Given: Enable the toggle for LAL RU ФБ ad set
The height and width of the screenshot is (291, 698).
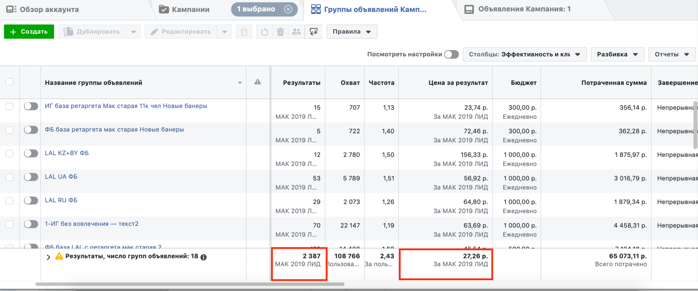Looking at the screenshot, I should [x=31, y=201].
